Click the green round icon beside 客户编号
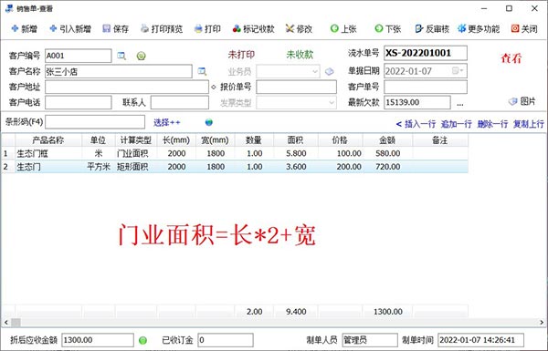The width and height of the screenshot is (548, 351). [x=142, y=56]
